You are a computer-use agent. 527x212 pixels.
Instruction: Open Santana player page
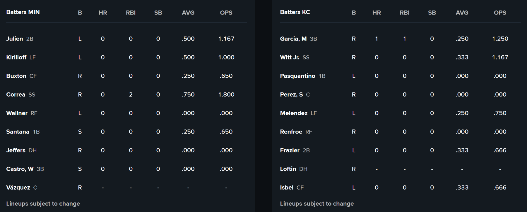click(18, 132)
